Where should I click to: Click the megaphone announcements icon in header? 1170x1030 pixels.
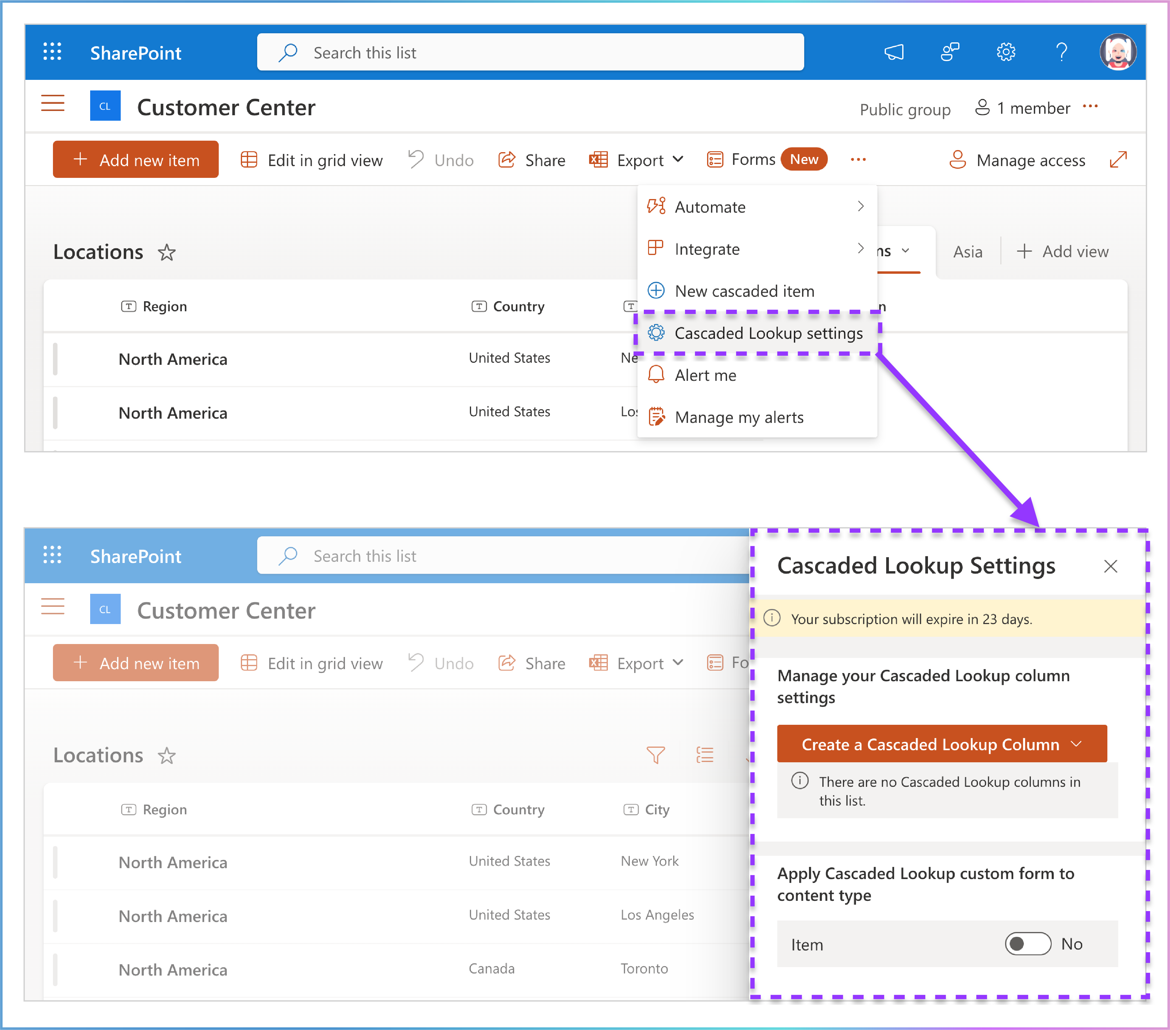pyautogui.click(x=894, y=52)
